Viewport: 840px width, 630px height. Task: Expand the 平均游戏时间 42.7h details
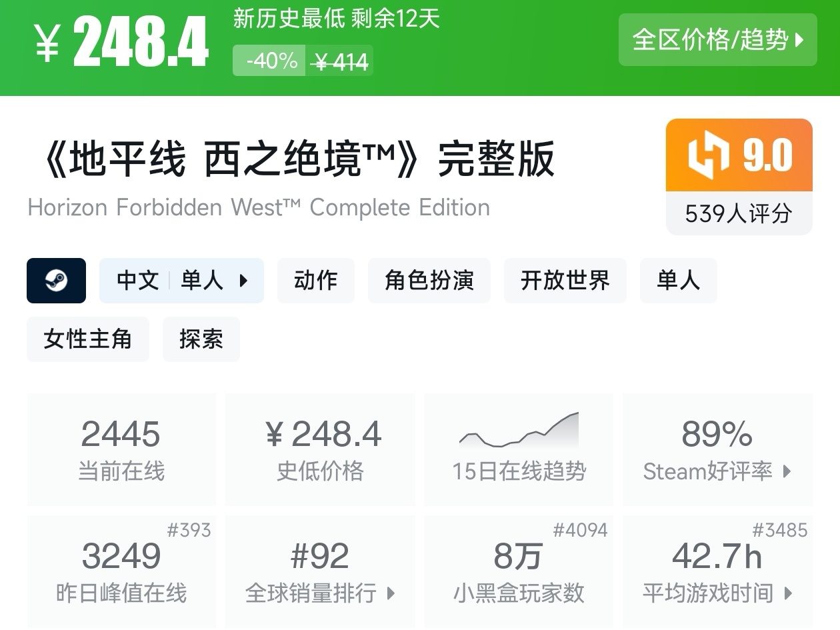click(717, 571)
